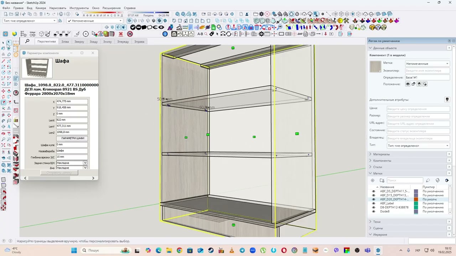This screenshot has width=456, height=256.
Task: Click the Название column header in Метки
Action: click(387, 187)
